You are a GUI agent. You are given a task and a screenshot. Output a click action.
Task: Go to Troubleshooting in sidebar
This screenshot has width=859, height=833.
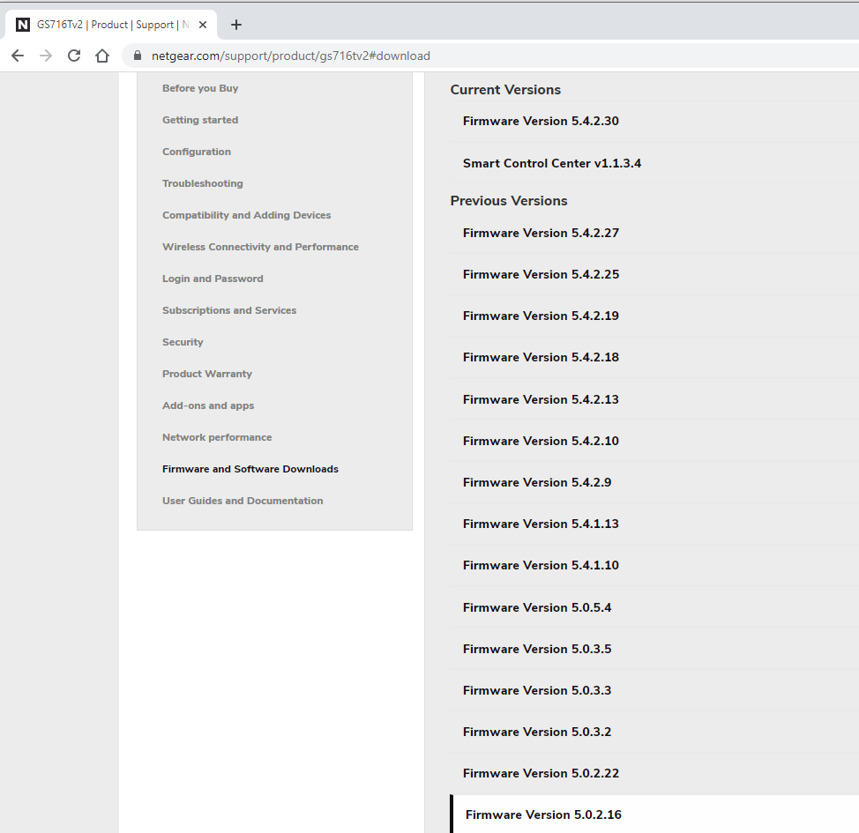coord(202,183)
